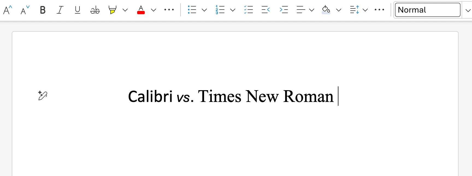Apply yellow text highlight color

112,10
